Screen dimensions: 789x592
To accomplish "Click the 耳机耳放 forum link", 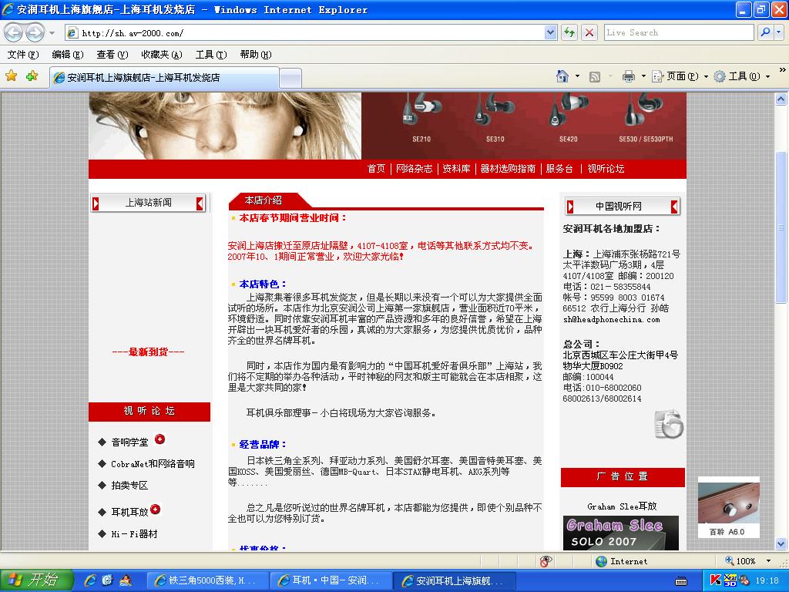I will [129, 512].
